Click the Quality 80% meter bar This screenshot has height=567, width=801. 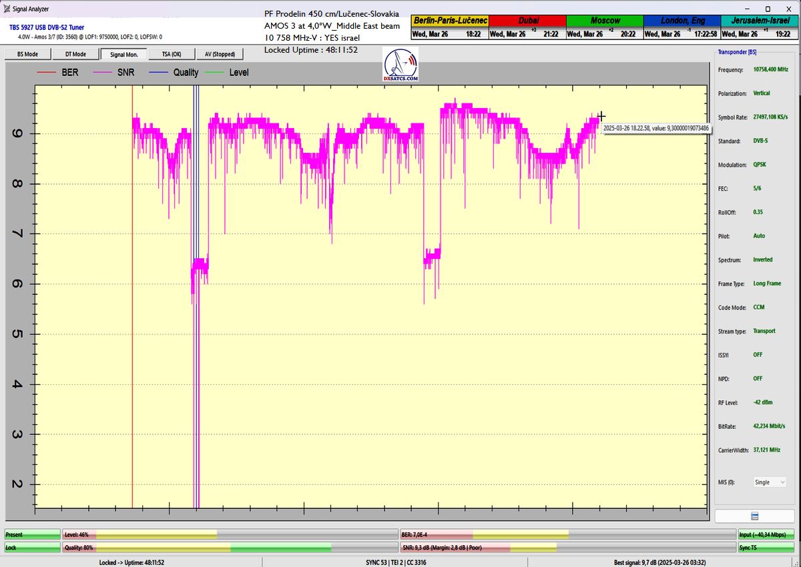[230, 548]
